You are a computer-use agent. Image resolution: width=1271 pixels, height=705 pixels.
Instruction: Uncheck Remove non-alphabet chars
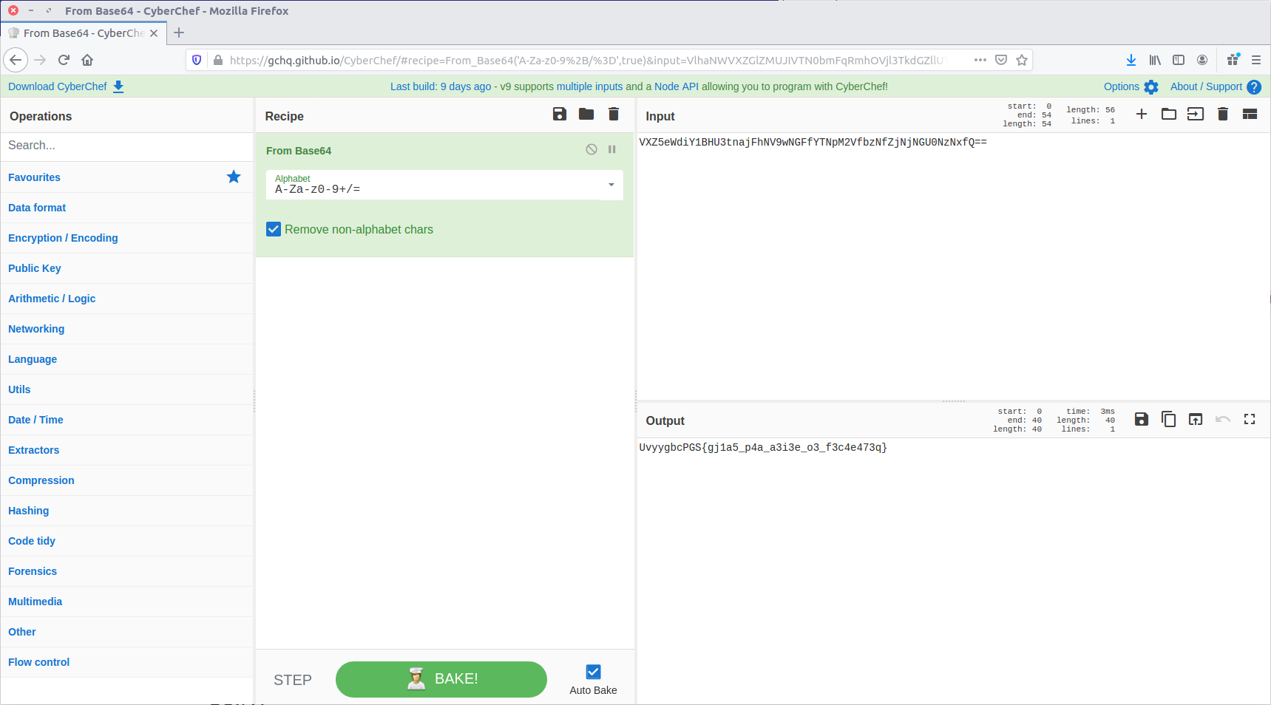tap(274, 229)
